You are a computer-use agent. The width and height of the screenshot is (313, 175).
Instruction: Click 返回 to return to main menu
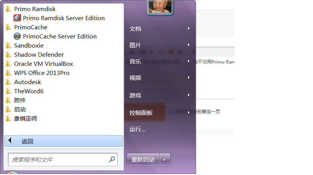[63, 141]
